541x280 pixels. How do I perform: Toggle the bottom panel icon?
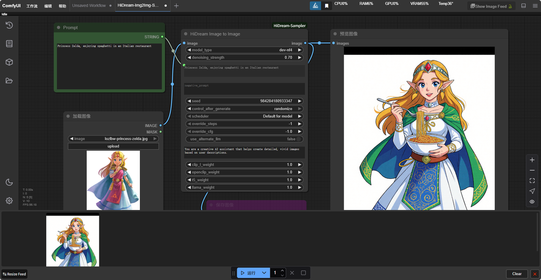point(523,6)
